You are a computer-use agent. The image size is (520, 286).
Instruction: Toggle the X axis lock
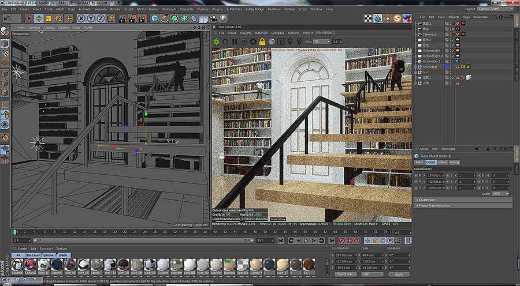(81, 18)
